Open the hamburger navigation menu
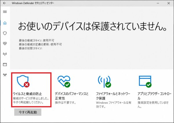This screenshot has height=123, width=174. pos(5,12)
